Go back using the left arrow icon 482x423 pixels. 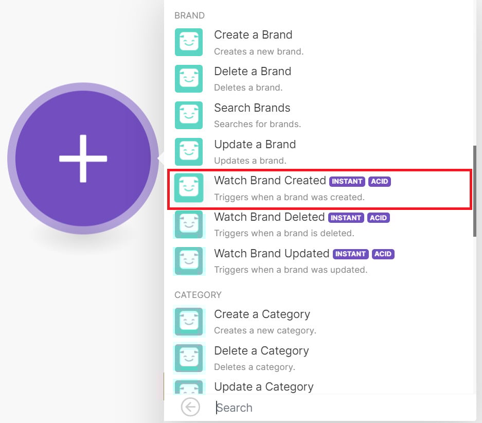coord(190,407)
